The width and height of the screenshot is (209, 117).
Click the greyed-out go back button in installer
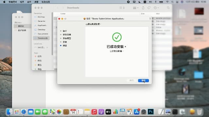tap(131, 81)
